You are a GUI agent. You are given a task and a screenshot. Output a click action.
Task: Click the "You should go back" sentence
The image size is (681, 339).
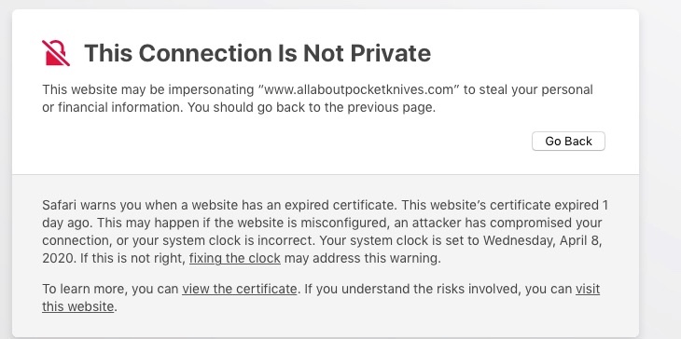(311, 108)
